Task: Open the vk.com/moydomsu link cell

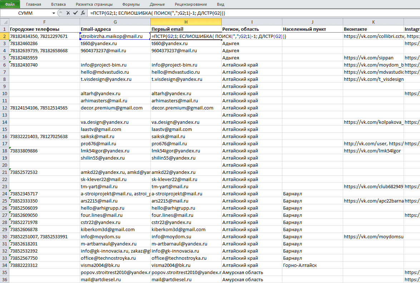Action: (374, 236)
